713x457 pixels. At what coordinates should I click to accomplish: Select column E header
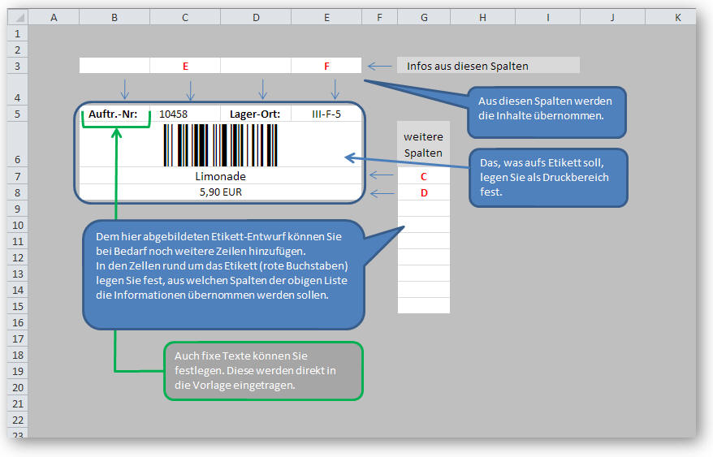point(326,17)
